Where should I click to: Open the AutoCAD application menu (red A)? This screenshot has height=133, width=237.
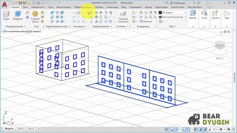pyautogui.click(x=4, y=4)
